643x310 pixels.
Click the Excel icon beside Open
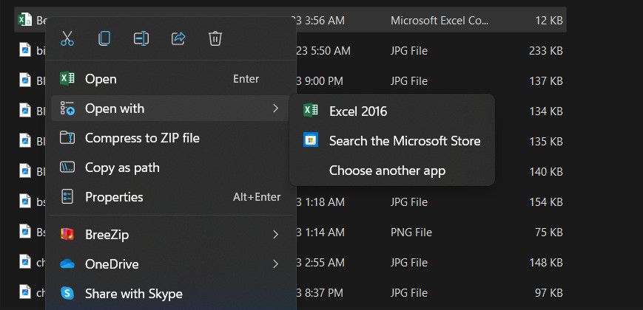tap(67, 78)
